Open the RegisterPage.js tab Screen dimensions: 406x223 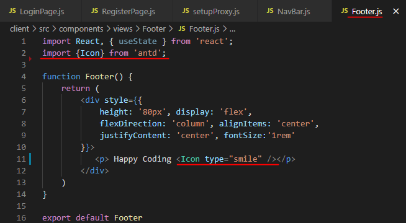point(127,11)
